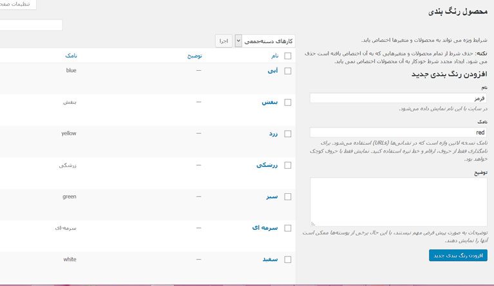Open the زرشکی term link
This screenshot has height=286, width=494.
268,165
